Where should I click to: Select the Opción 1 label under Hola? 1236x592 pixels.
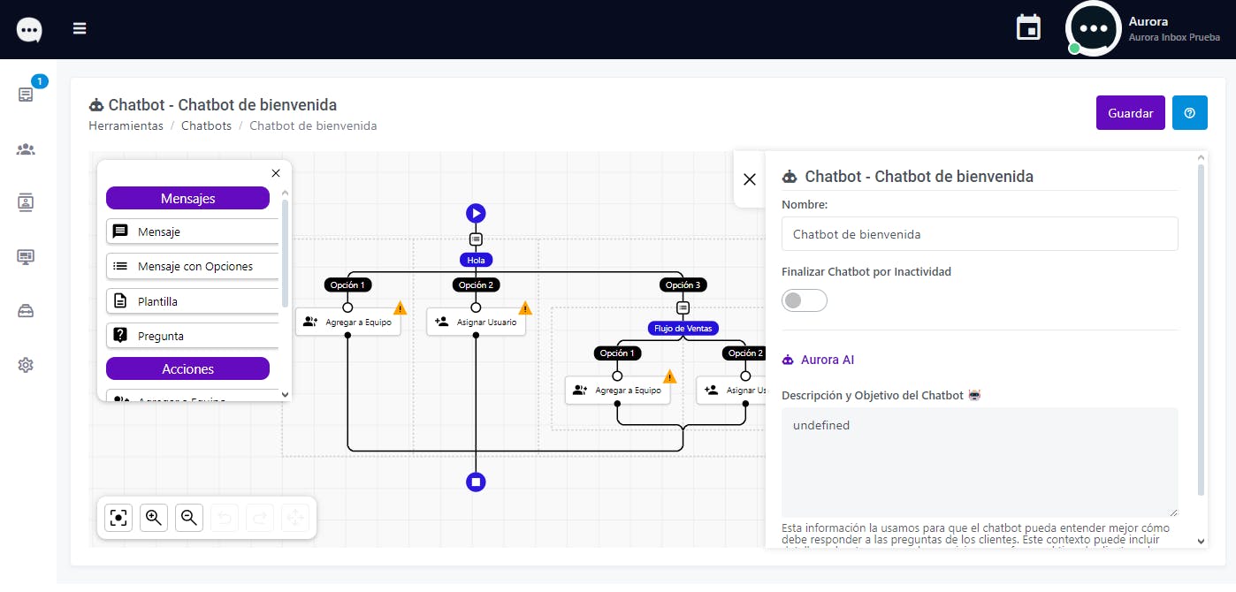click(x=347, y=285)
